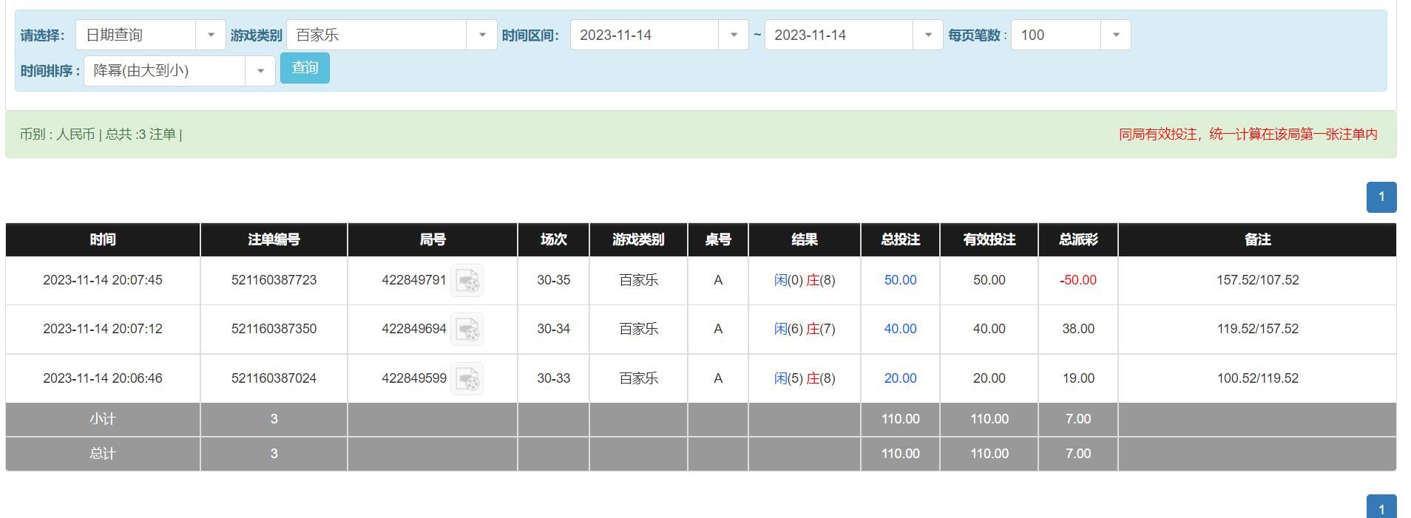Viewport: 1411px width, 518px height.
Task: Click the 注单编号 column header
Action: pos(274,239)
